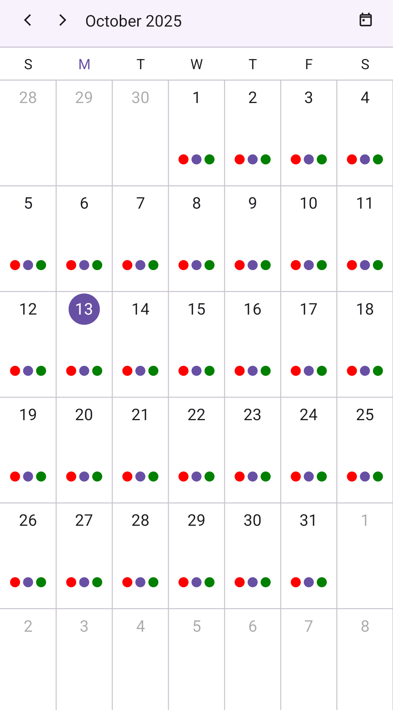The width and height of the screenshot is (393, 710).
Task: Click the Friday column header
Action: [309, 64]
